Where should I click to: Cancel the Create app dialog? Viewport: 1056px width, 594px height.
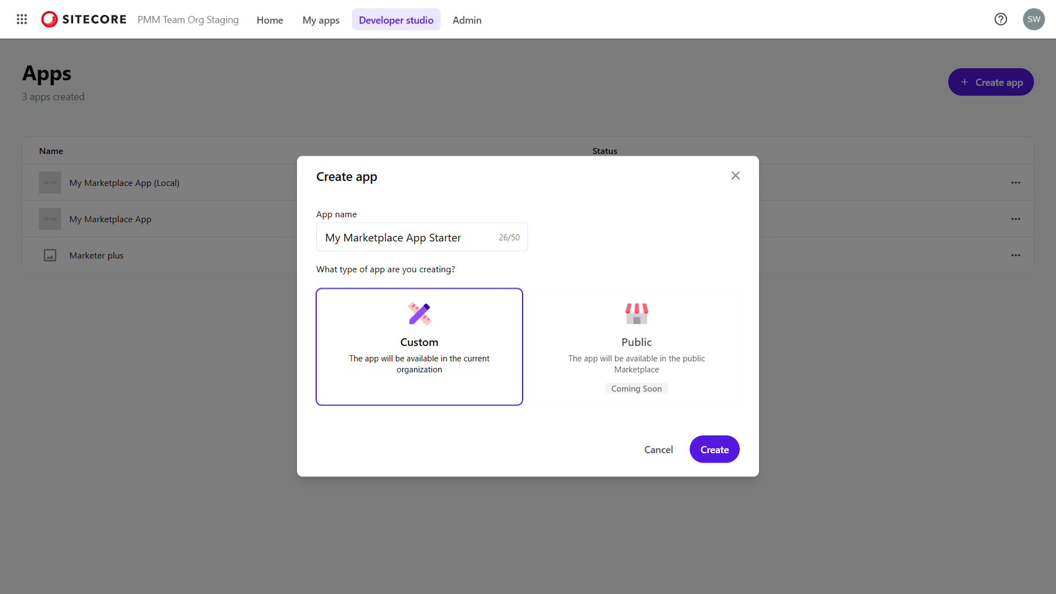(658, 449)
